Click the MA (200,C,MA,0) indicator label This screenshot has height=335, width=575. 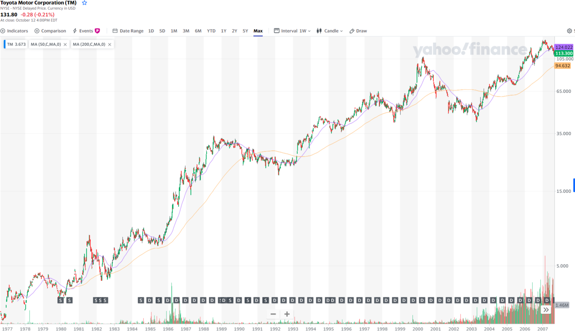point(89,44)
